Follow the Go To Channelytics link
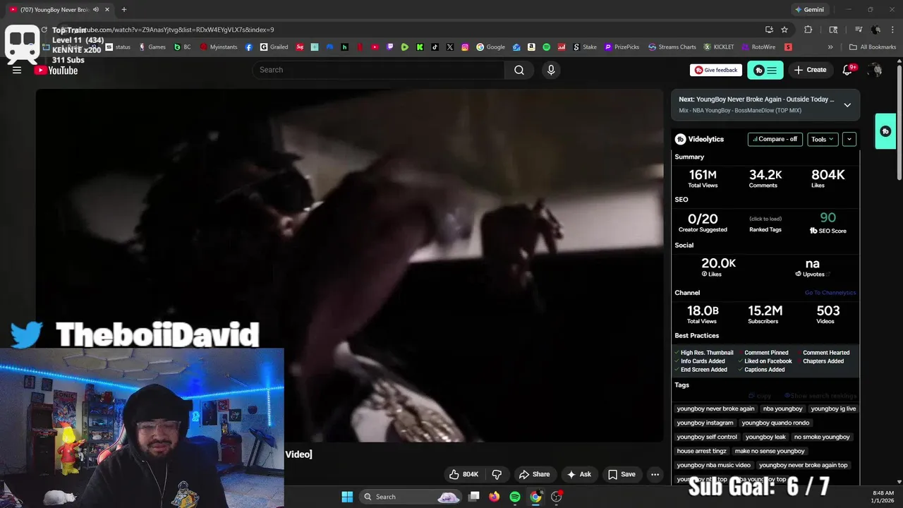 (x=830, y=293)
